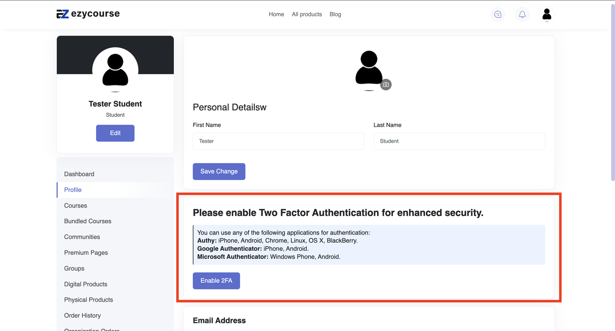615x331 pixels.
Task: Click the Enable 2FA button
Action: [x=216, y=281]
